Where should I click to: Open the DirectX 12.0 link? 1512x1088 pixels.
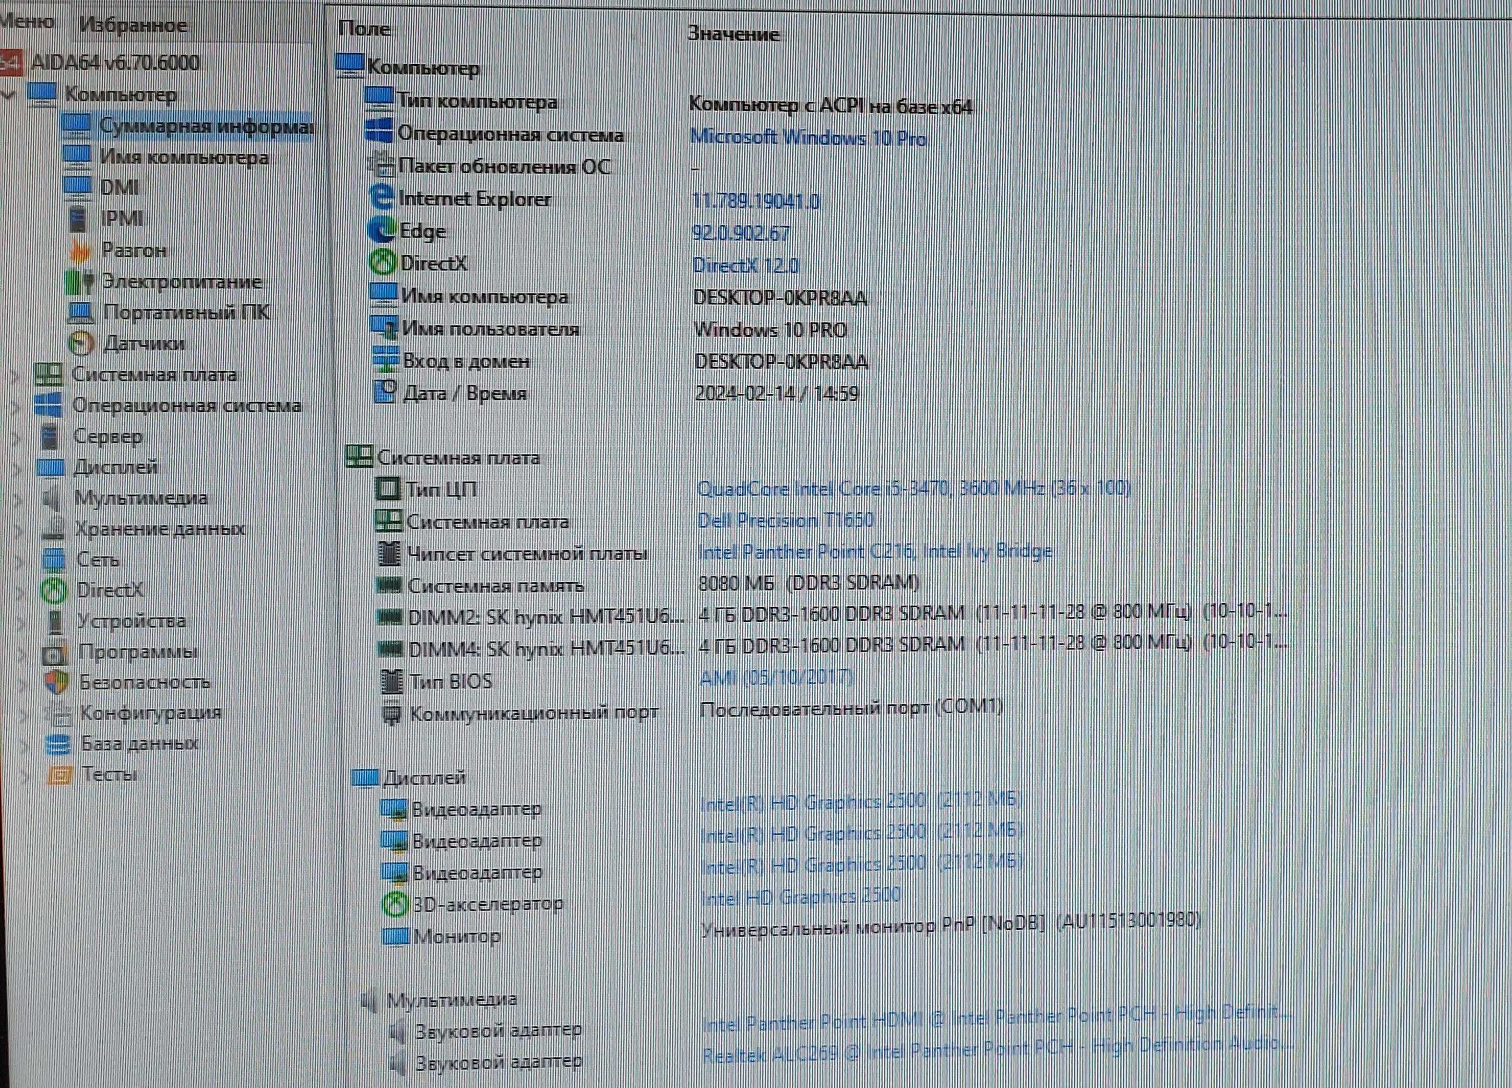[746, 265]
